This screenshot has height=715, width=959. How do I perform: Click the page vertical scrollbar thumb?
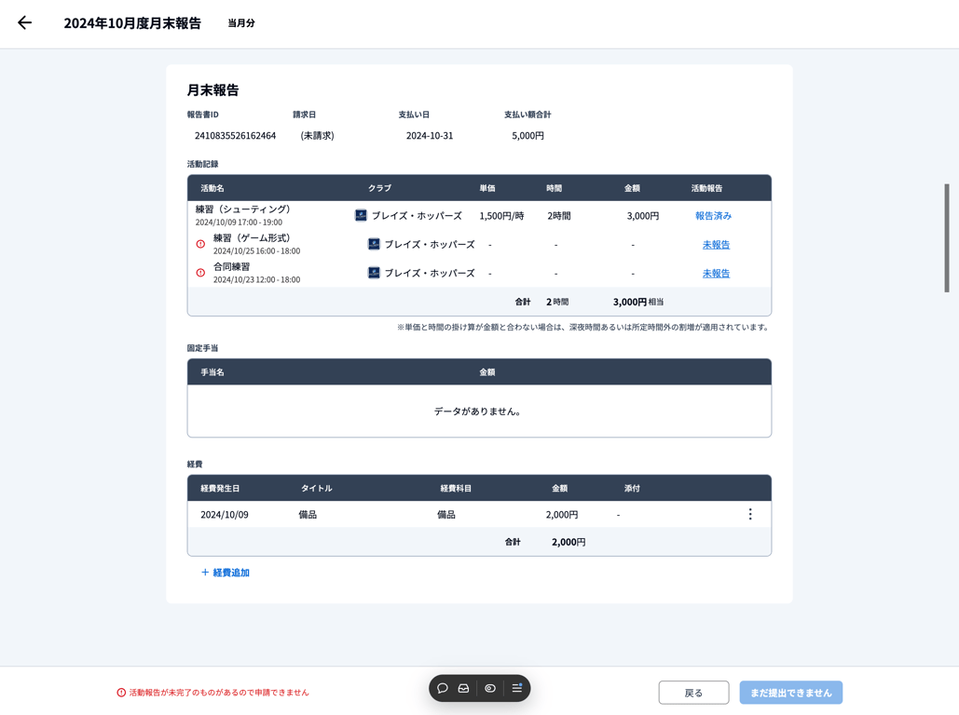947,238
